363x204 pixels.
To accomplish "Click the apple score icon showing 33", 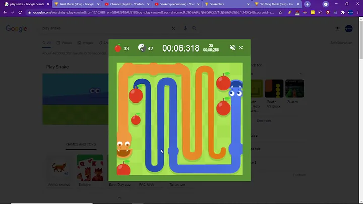I will pyautogui.click(x=118, y=48).
